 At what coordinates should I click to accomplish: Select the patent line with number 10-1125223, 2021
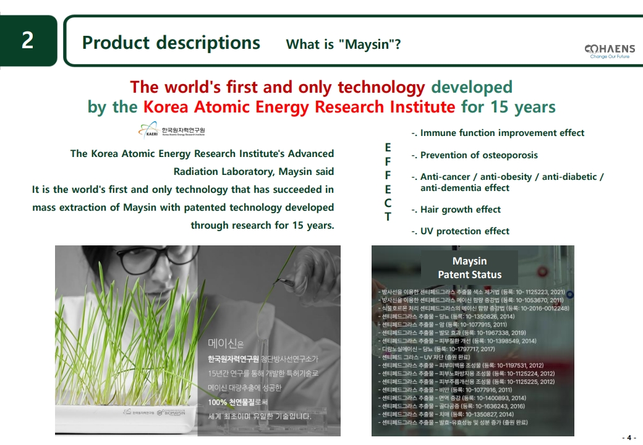pos(472,292)
